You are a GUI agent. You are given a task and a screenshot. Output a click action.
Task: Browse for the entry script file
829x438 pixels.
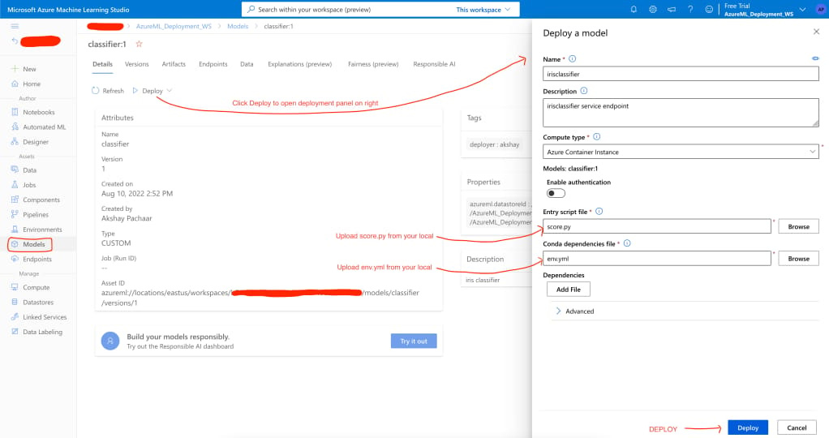(x=798, y=226)
